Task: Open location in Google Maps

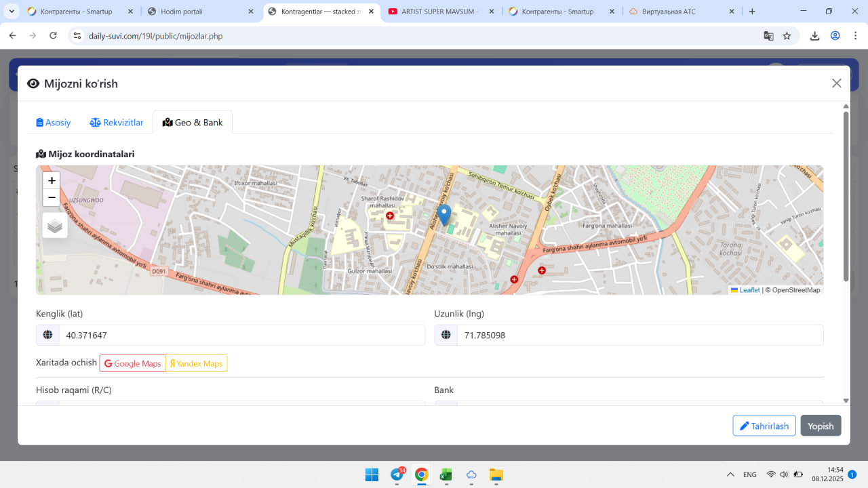Action: (x=133, y=364)
